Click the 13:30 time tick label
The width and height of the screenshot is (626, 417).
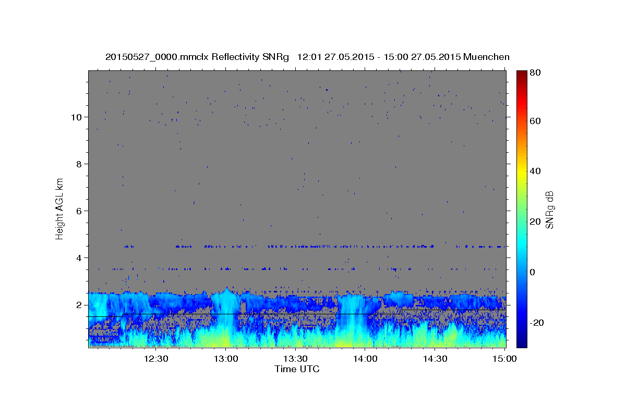[x=295, y=359]
